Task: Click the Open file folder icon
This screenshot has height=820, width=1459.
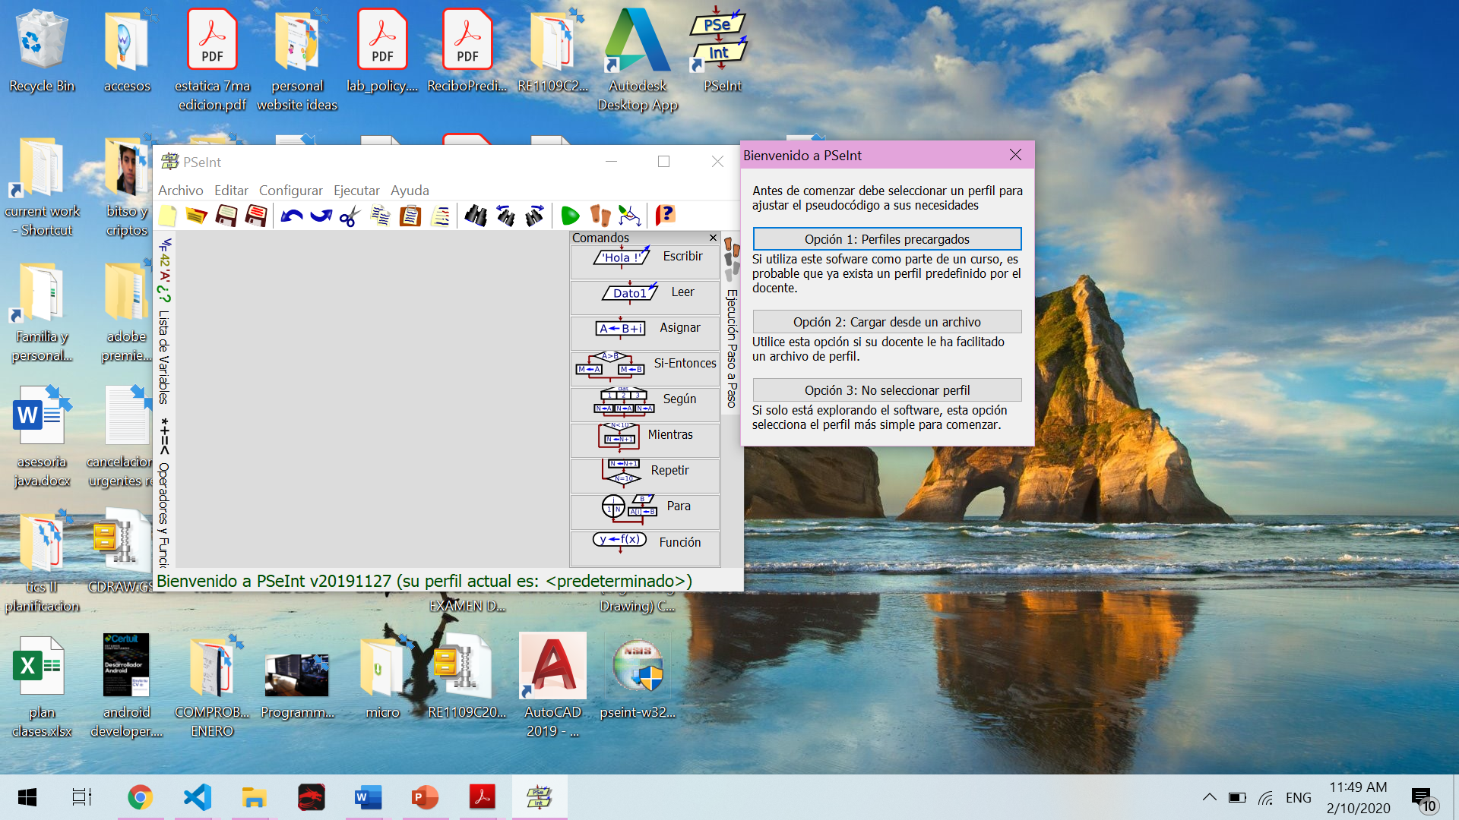Action: tap(196, 216)
